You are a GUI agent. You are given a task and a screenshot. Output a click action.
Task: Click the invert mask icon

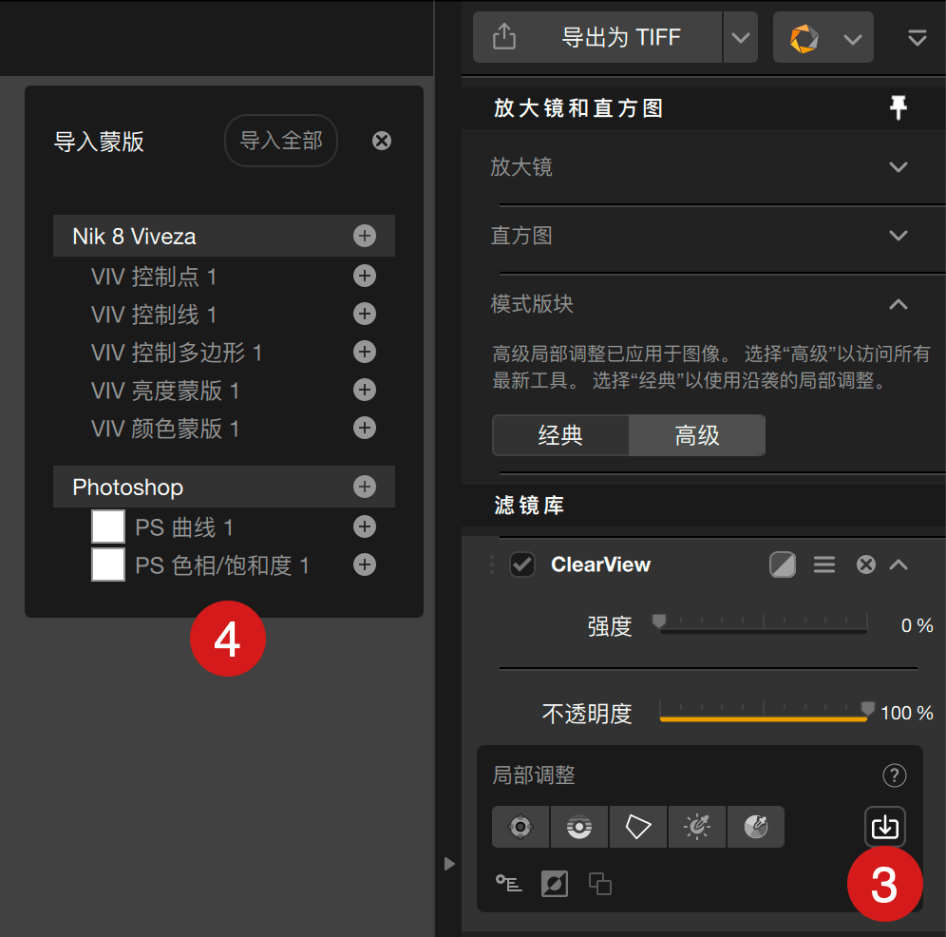[555, 884]
